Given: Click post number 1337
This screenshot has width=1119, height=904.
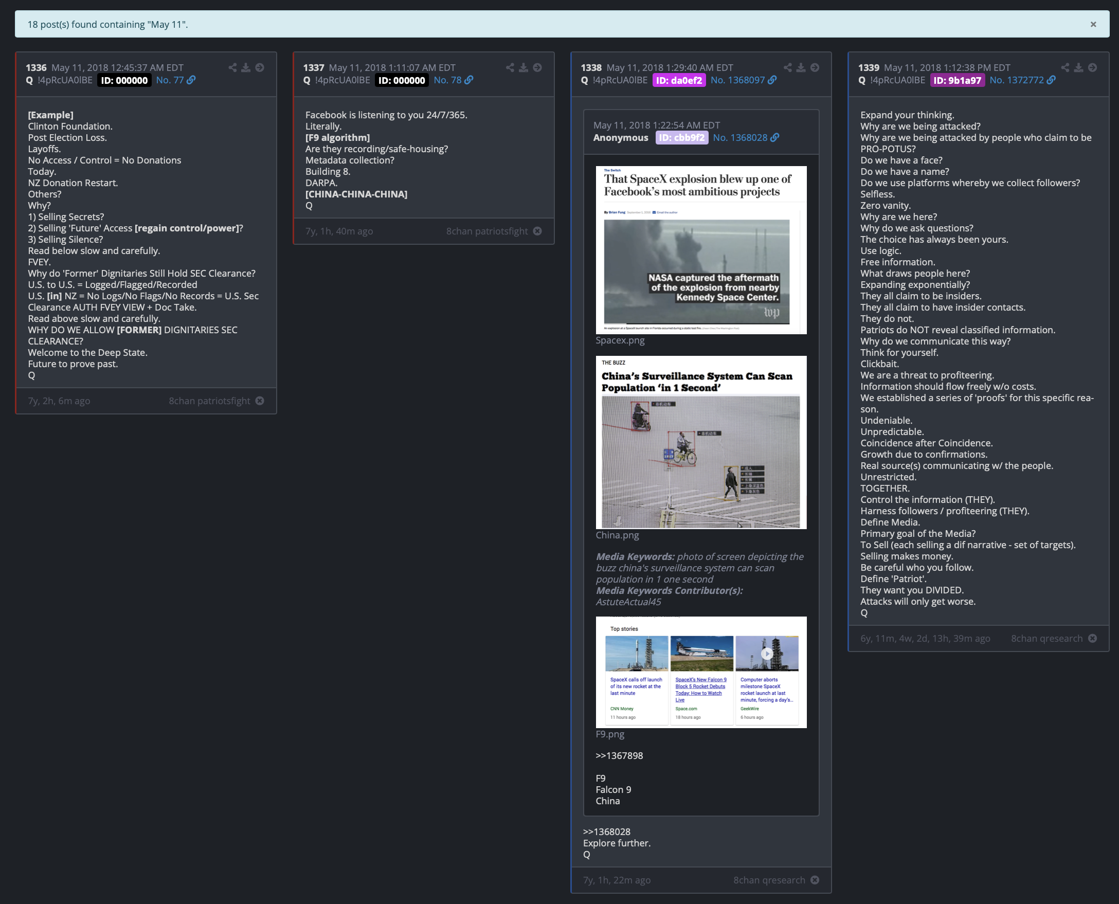Looking at the screenshot, I should [x=314, y=68].
